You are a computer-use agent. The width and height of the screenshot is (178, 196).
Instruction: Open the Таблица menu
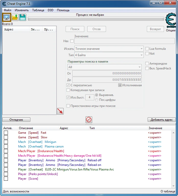(x=38, y=10)
